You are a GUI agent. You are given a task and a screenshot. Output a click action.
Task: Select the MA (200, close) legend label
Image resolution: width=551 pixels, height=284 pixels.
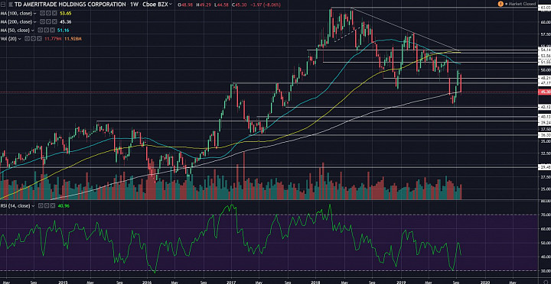click(x=16, y=21)
